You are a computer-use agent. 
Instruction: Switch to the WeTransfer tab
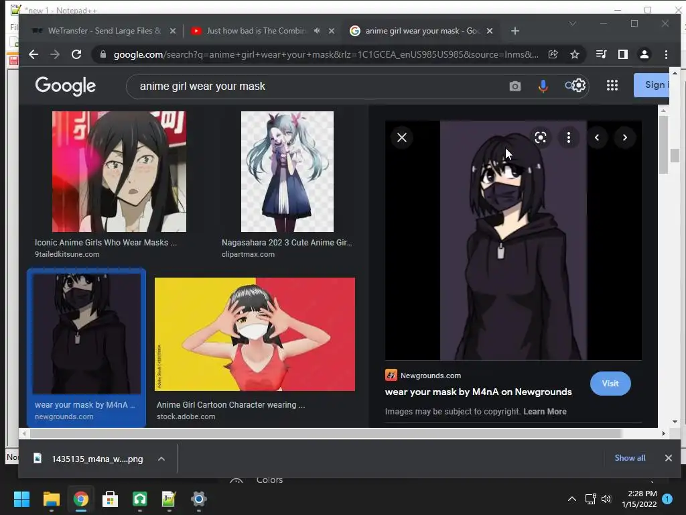click(104, 31)
